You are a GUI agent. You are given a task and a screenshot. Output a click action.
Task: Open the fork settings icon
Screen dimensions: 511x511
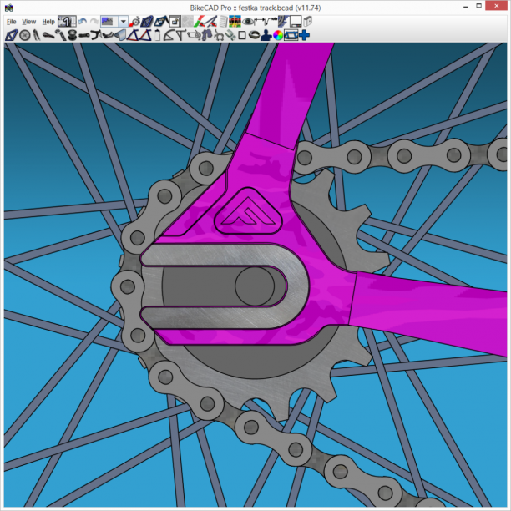pyautogui.click(x=36, y=35)
